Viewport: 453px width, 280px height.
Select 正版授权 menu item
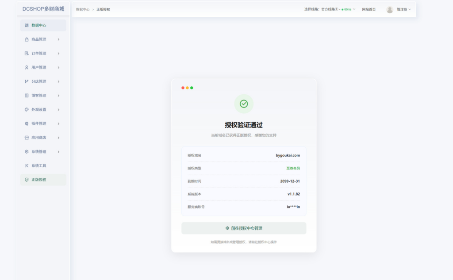point(43,180)
